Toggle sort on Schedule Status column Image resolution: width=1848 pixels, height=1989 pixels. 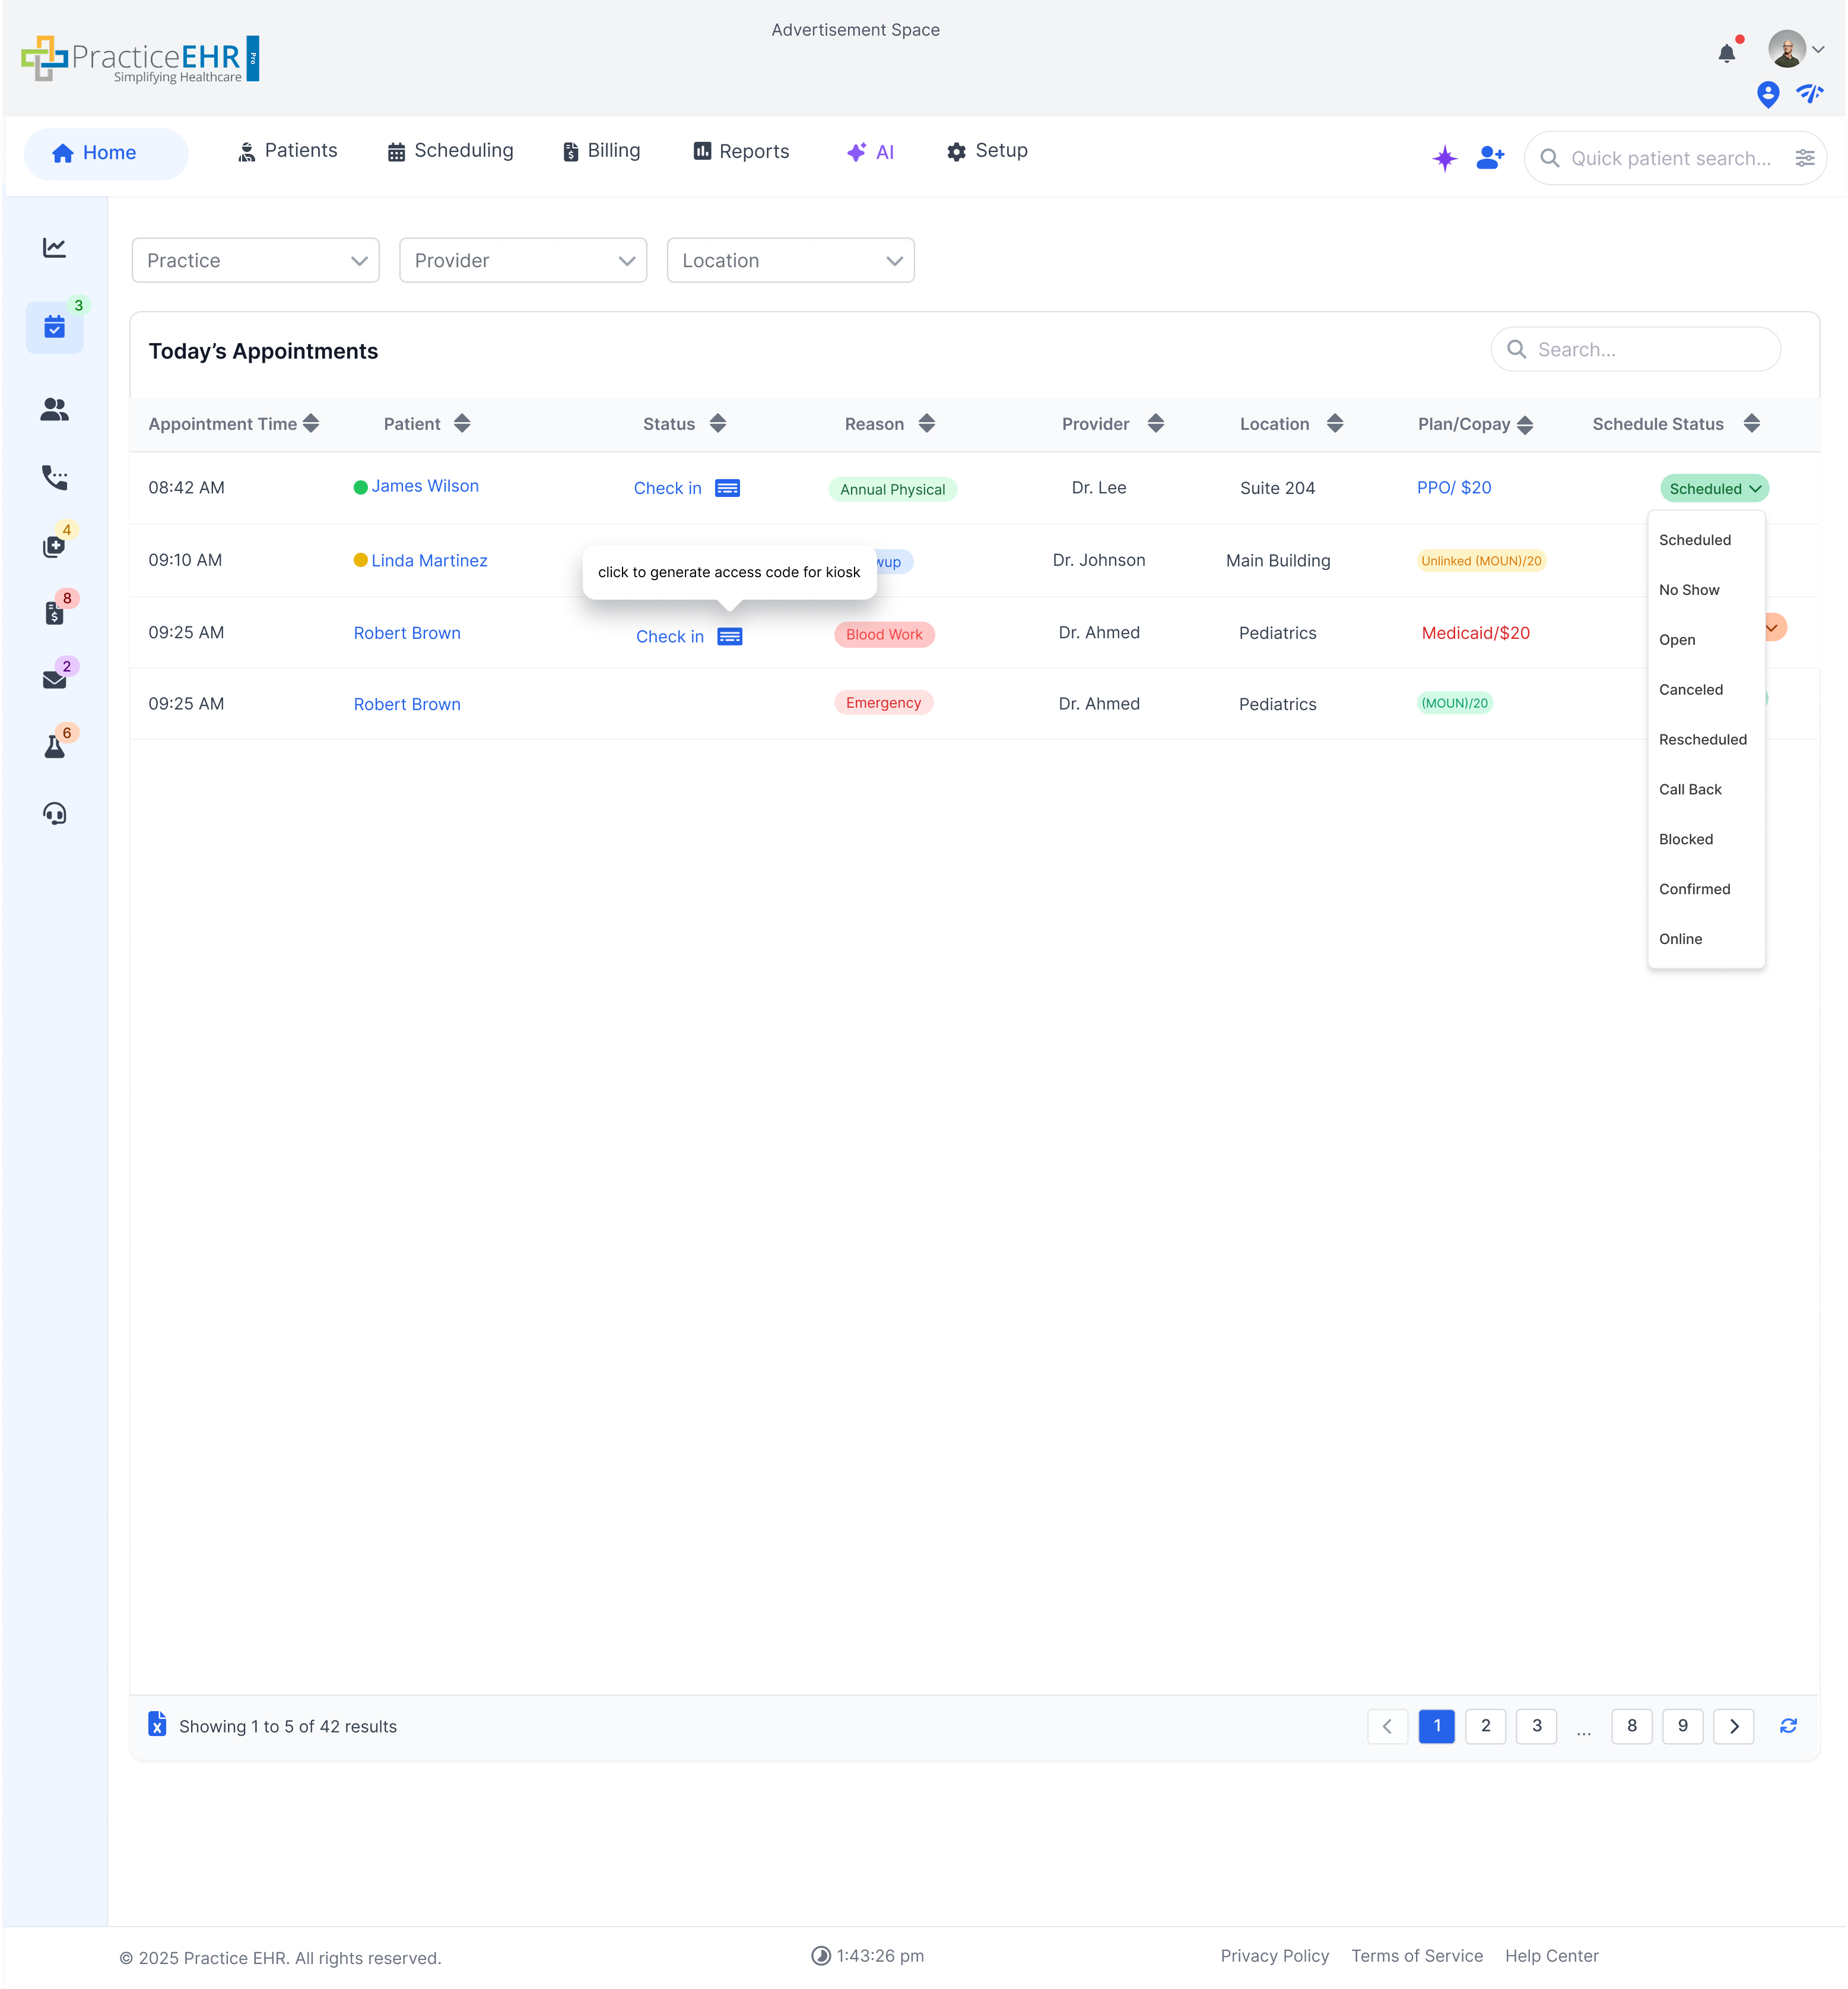coord(1751,423)
